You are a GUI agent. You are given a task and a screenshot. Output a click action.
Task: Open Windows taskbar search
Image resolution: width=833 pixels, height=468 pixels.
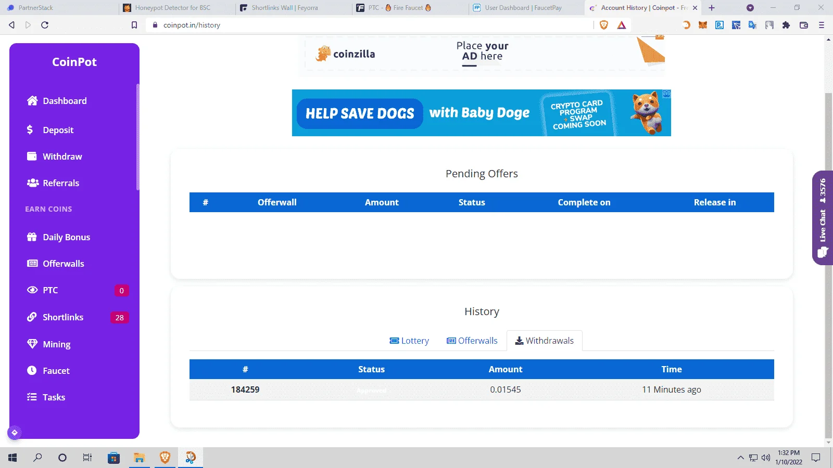coord(37,458)
